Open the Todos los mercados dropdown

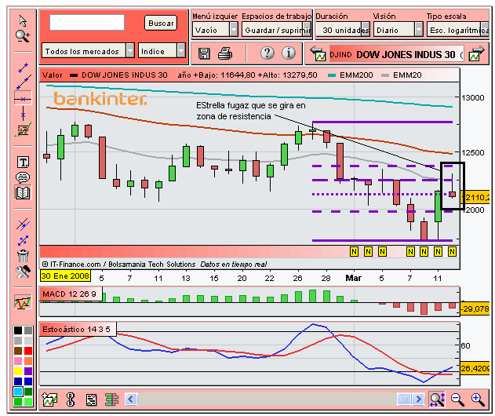point(88,50)
